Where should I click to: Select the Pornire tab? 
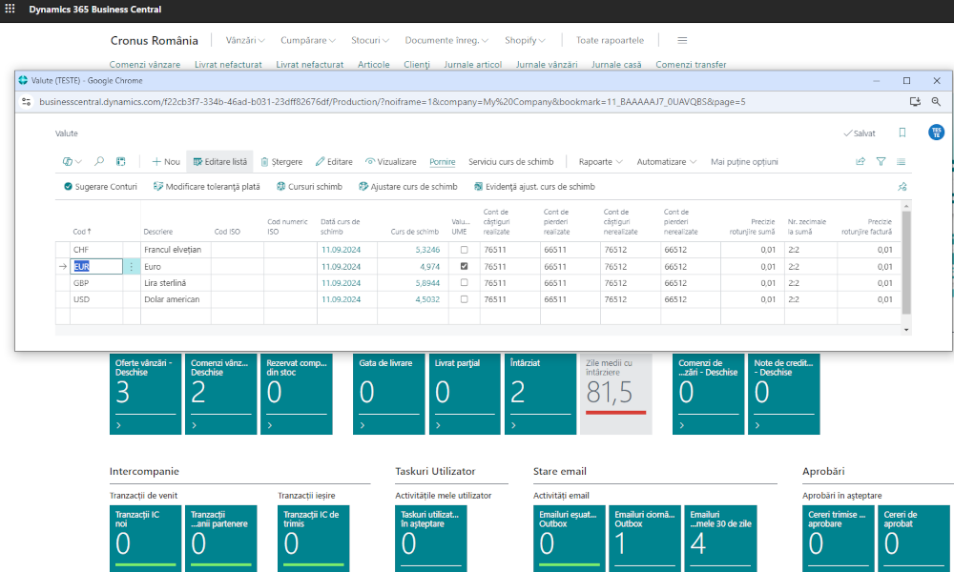pos(442,162)
